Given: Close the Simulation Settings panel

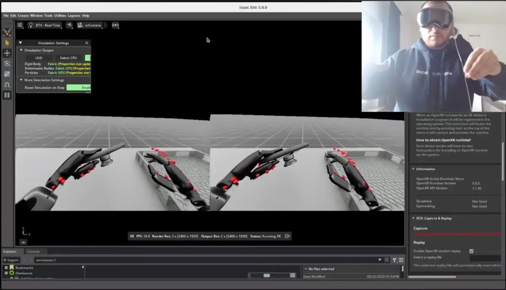Looking at the screenshot, I should coord(87,43).
